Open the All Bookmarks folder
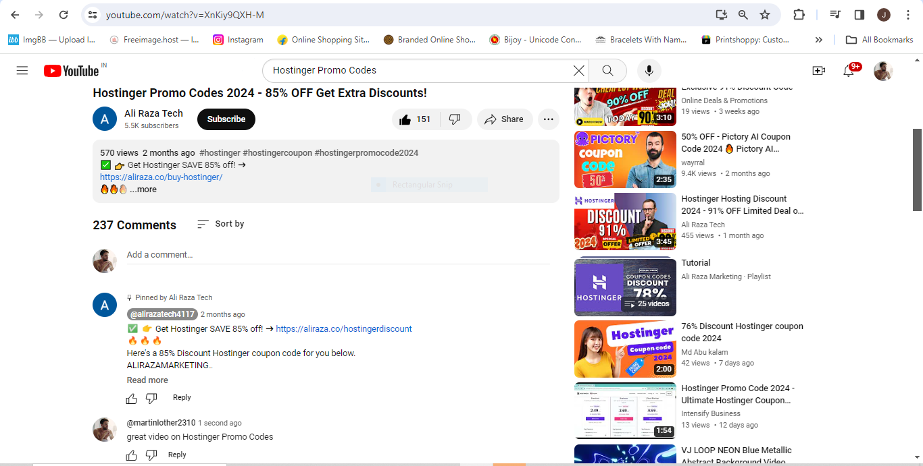The height and width of the screenshot is (466, 923). [880, 40]
